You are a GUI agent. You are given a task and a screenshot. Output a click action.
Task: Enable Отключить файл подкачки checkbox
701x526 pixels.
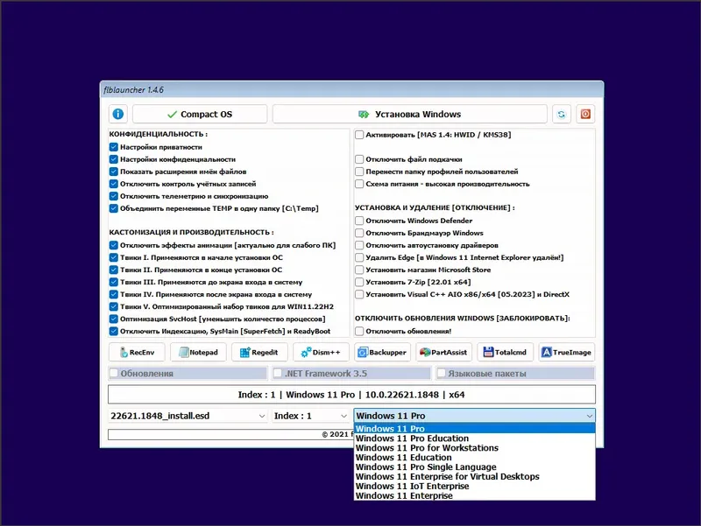[x=359, y=159]
